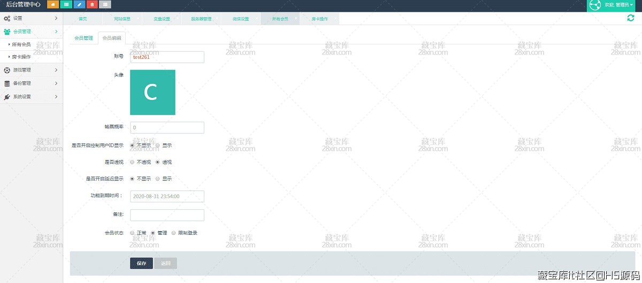Collapse the 会员管理 menu chevron

[56, 32]
